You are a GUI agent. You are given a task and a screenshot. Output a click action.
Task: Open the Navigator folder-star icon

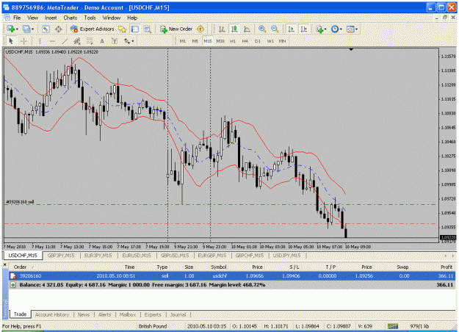122,29
